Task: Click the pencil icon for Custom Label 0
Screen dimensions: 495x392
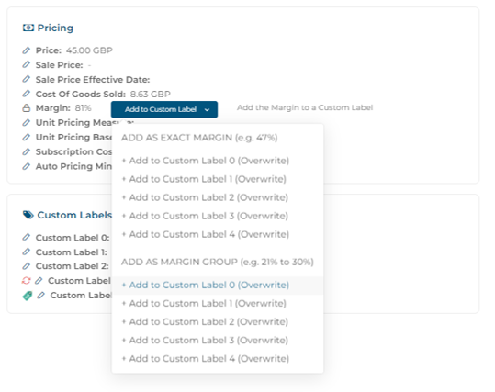Action: click(27, 237)
